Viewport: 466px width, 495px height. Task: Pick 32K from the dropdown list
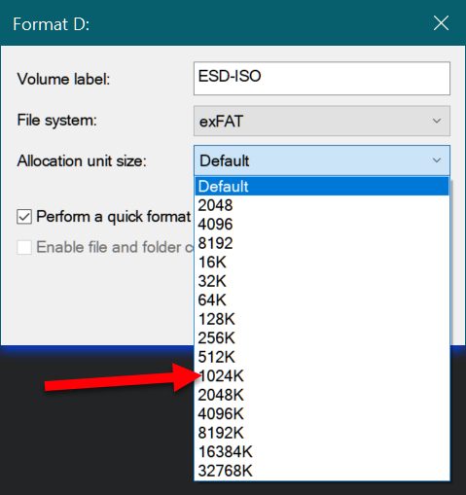click(322, 281)
